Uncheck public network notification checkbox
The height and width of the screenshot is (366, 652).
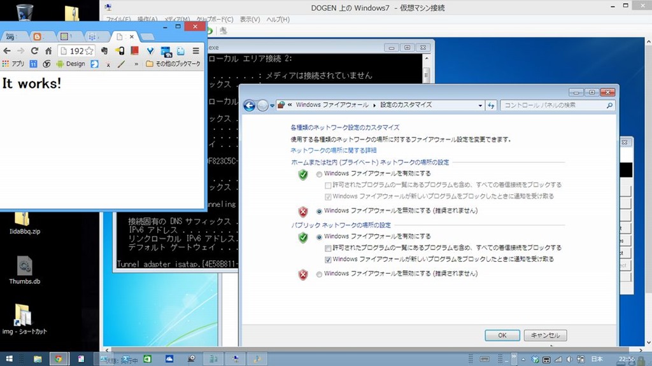click(328, 260)
